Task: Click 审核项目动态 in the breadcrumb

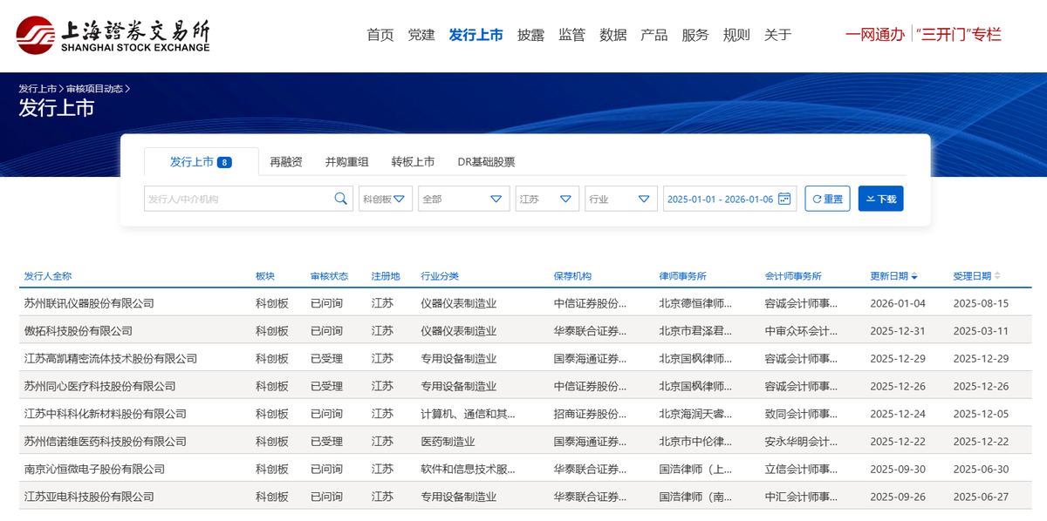Action: (x=94, y=89)
